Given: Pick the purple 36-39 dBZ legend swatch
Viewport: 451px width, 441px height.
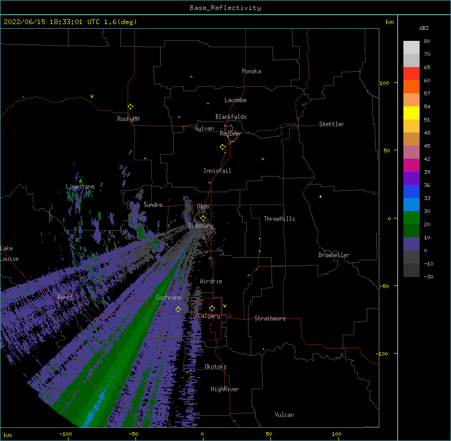Looking at the screenshot, I should 411,179.
